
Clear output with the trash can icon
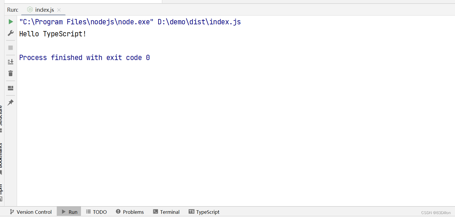click(x=11, y=73)
